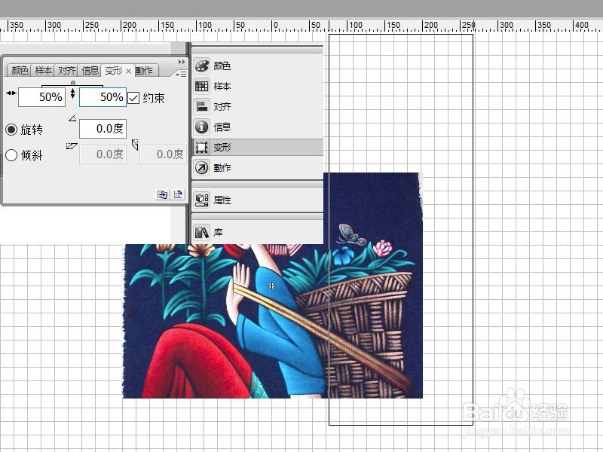Open the 動作 (Actions) collapsed panel icon
This screenshot has width=603, height=452.
(201, 167)
